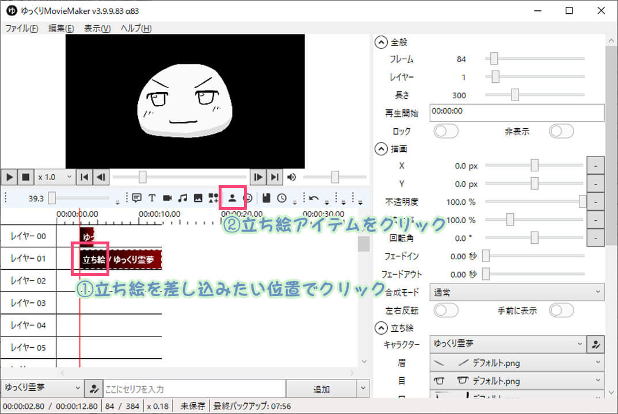Collapse the 立ち絵 section

tap(381, 328)
